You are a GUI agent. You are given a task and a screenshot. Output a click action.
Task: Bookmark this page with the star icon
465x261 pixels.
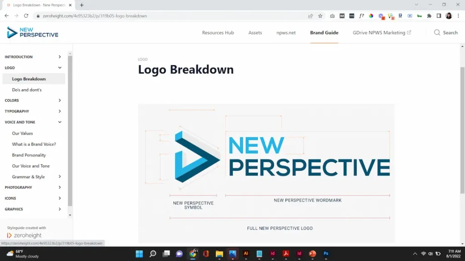point(320,16)
